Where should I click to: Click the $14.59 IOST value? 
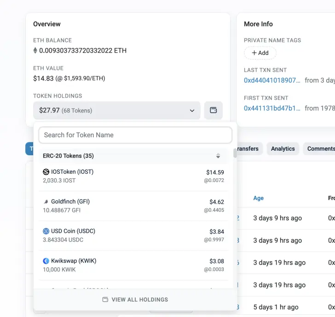[215, 172]
